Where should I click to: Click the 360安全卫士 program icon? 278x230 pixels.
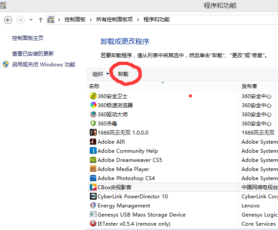tap(93, 96)
